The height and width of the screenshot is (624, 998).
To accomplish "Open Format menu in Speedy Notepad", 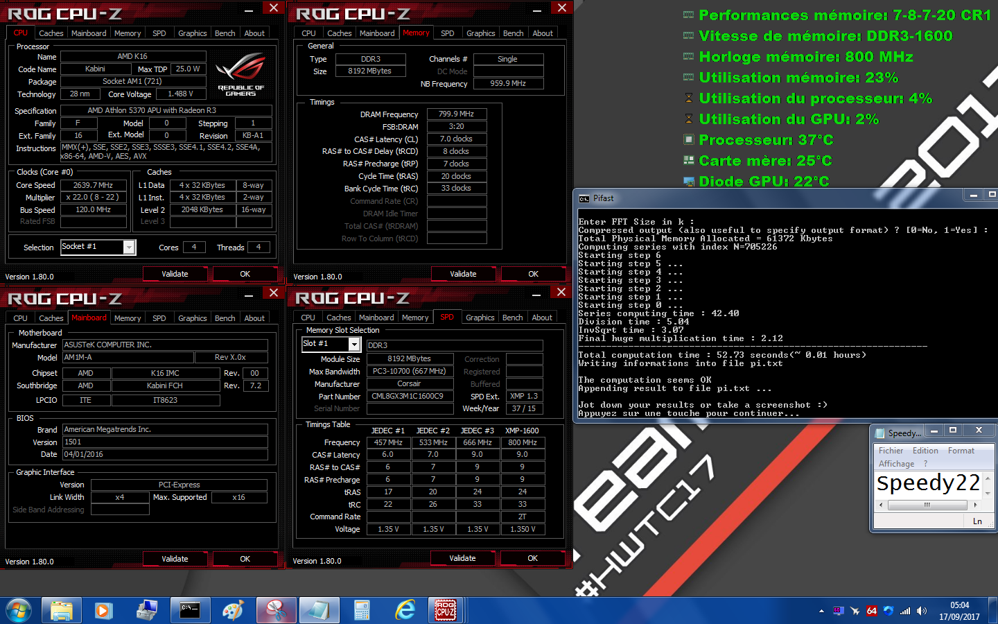I will pyautogui.click(x=961, y=451).
